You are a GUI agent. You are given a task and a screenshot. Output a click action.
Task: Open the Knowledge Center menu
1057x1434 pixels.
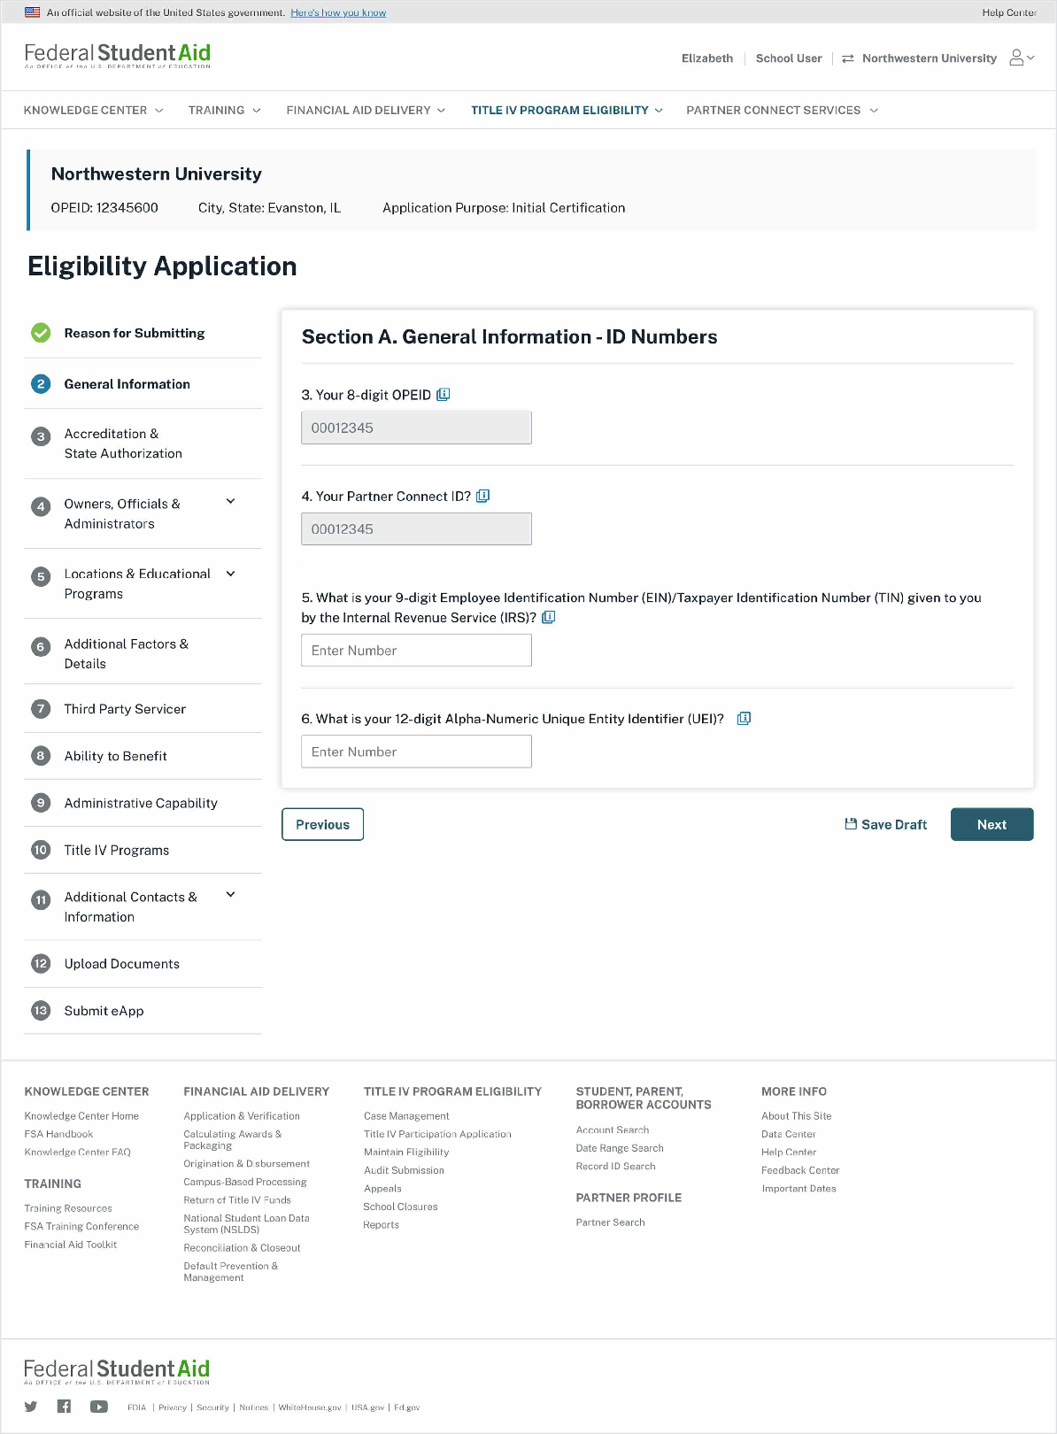coord(93,111)
